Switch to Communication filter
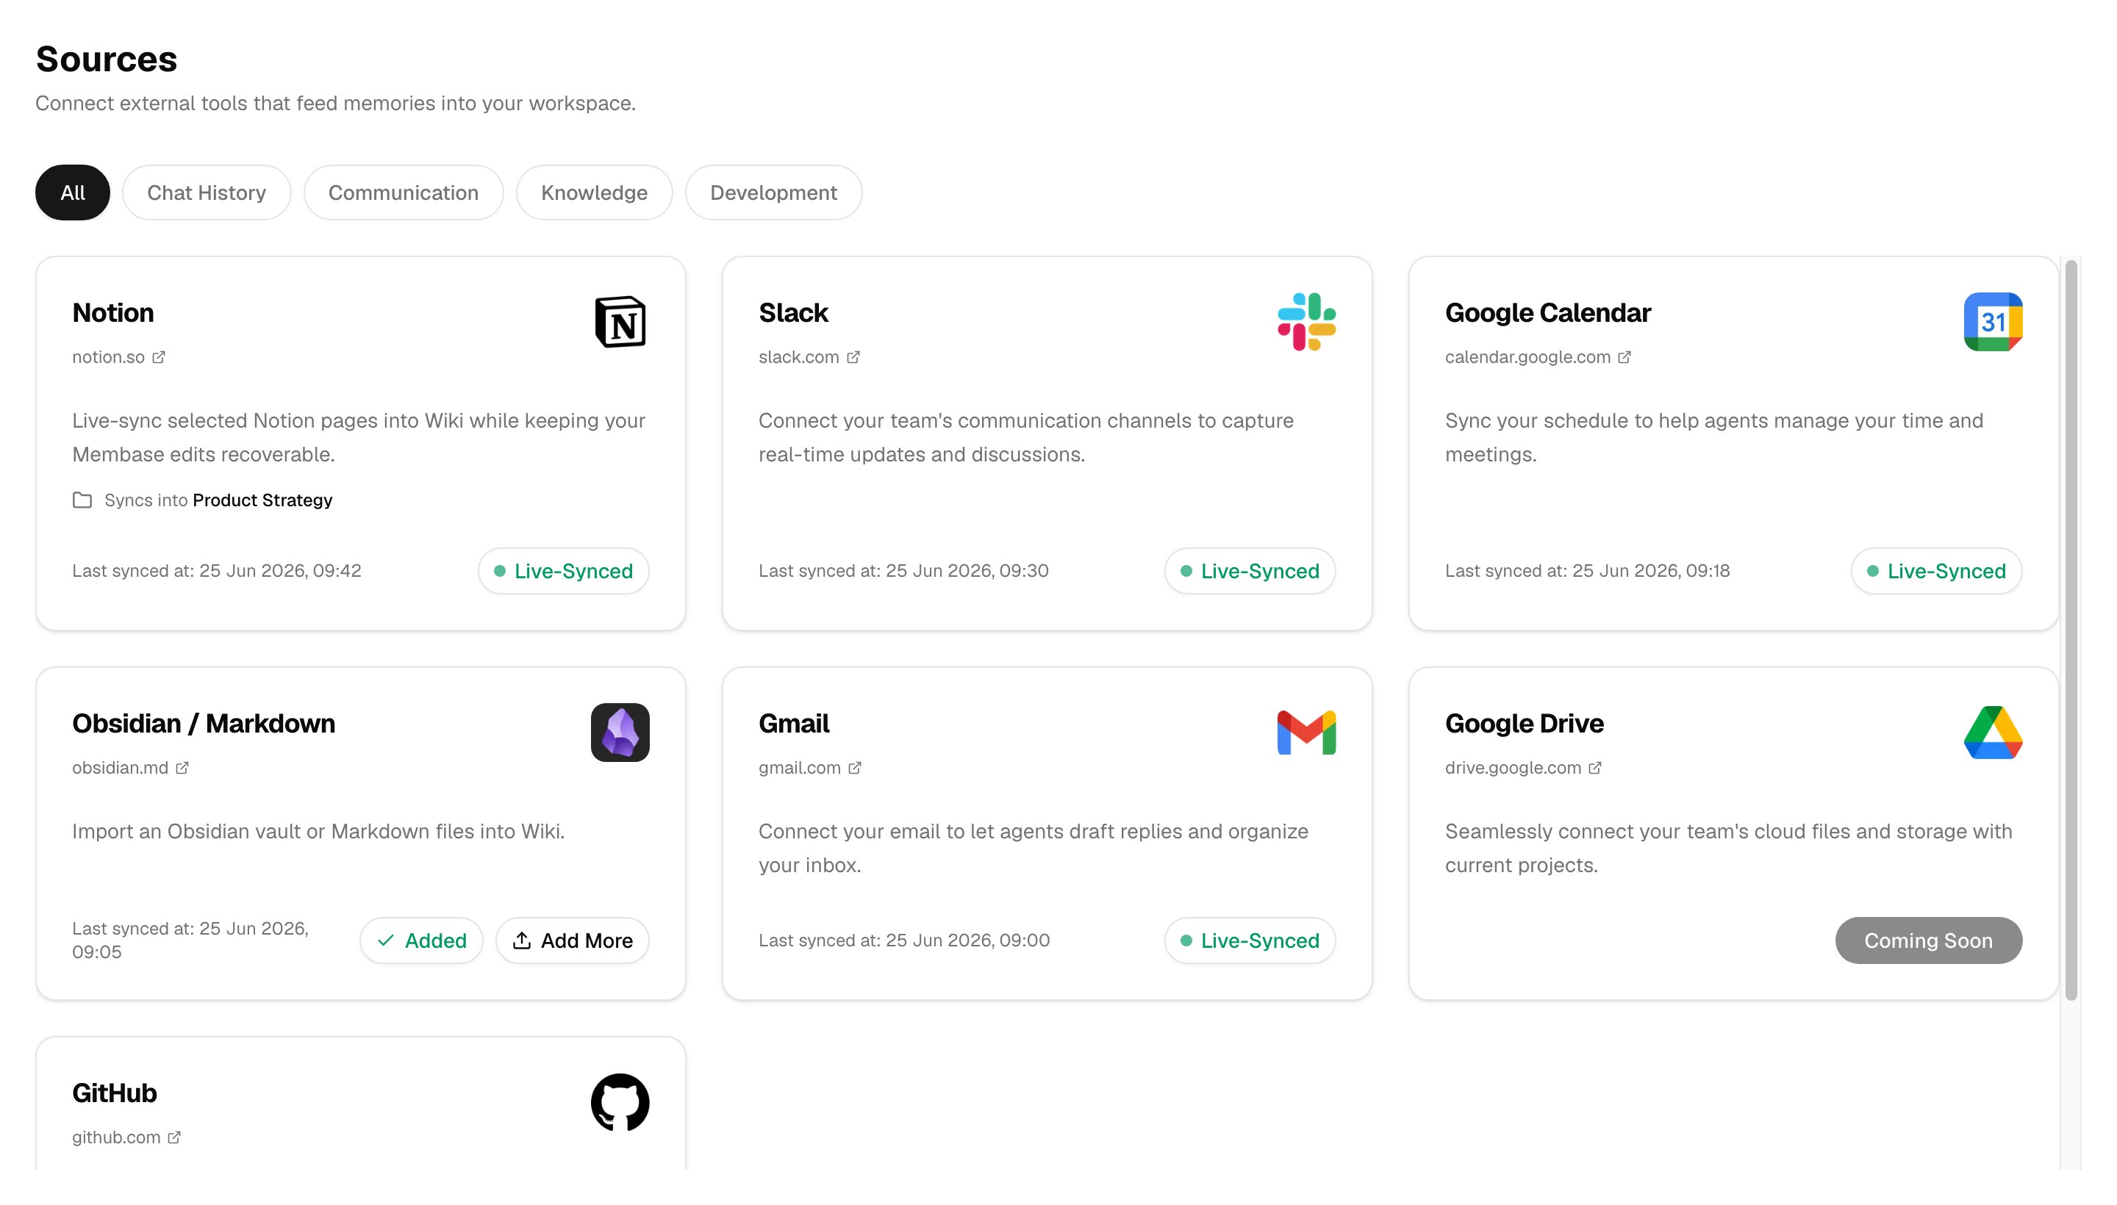Image resolution: width=2117 pixels, height=1205 pixels. [404, 192]
